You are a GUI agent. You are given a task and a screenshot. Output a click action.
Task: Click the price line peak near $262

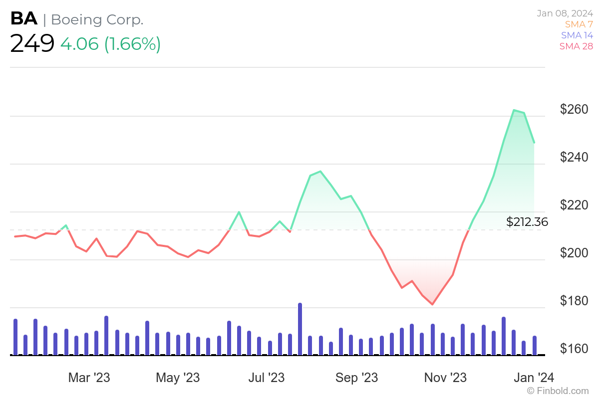(514, 110)
